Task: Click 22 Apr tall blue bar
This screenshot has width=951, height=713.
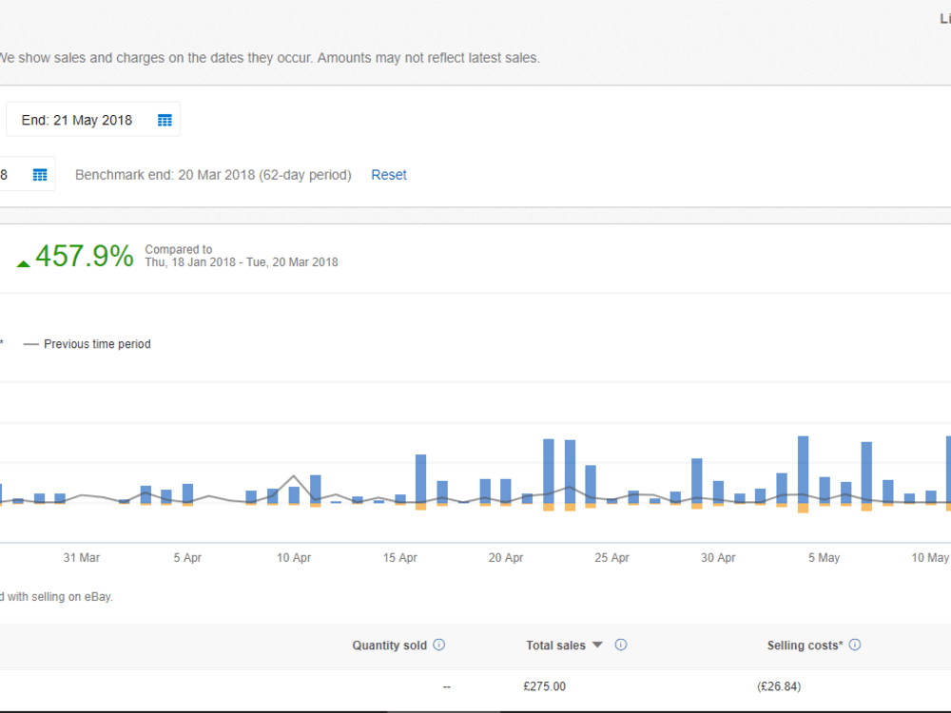Action: point(549,472)
